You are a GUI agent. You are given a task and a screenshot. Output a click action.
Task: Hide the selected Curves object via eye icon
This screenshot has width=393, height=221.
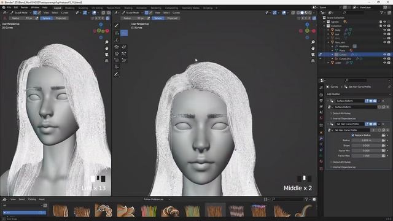(385, 55)
